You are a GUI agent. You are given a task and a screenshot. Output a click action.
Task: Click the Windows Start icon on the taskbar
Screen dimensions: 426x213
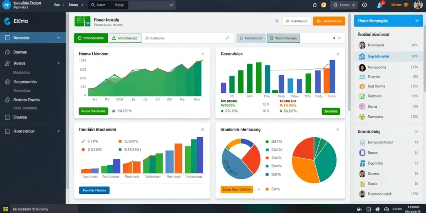[x=5, y=209]
